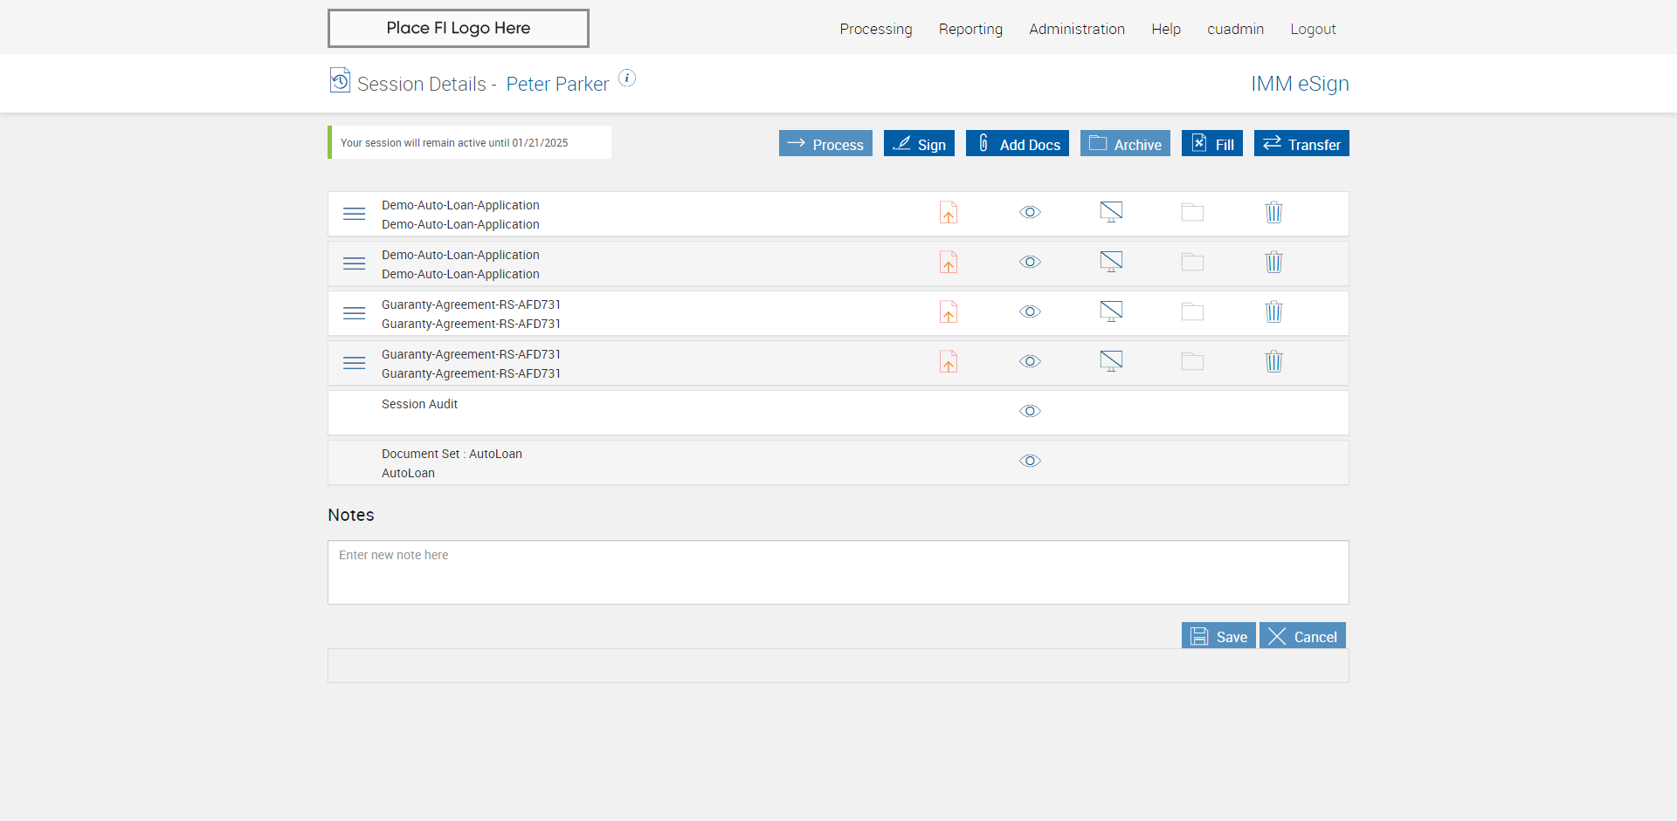Delete the second Guaranty-Agreement-RS-AFD731 document
This screenshot has width=1677, height=821.
click(x=1273, y=362)
